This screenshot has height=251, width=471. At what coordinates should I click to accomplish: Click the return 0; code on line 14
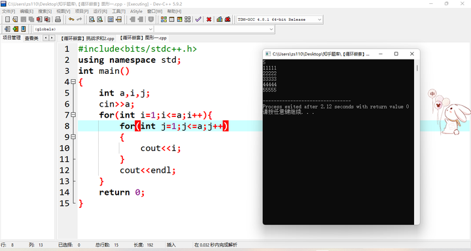(x=122, y=192)
